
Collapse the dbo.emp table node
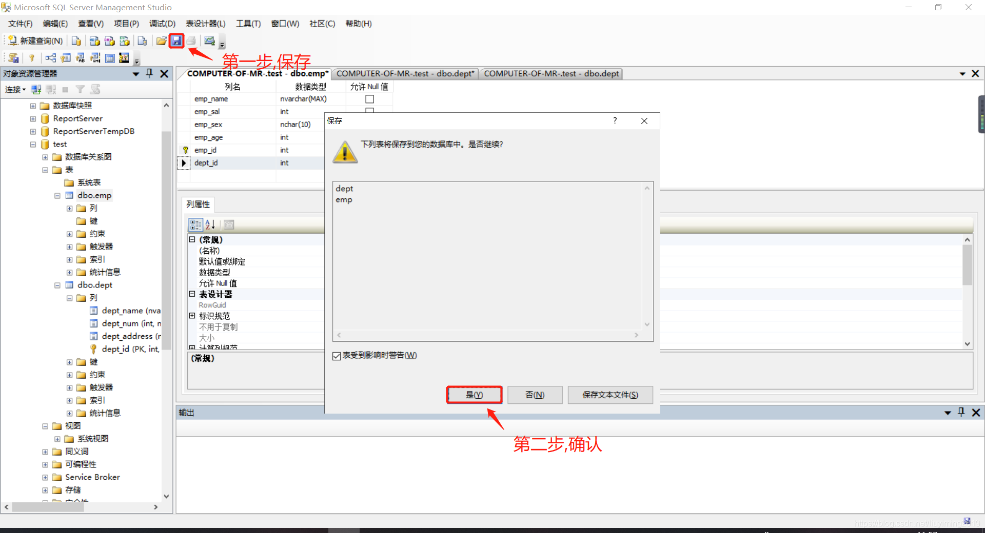click(57, 196)
